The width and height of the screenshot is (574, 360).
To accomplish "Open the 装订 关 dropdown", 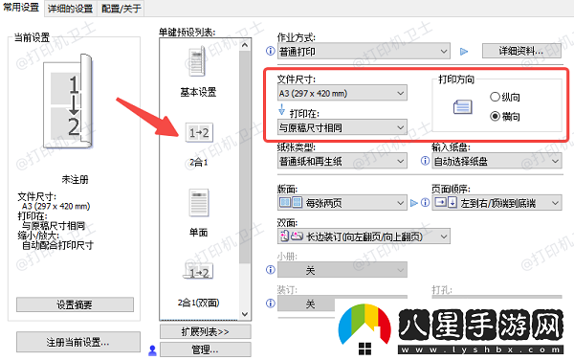I will tap(306, 304).
